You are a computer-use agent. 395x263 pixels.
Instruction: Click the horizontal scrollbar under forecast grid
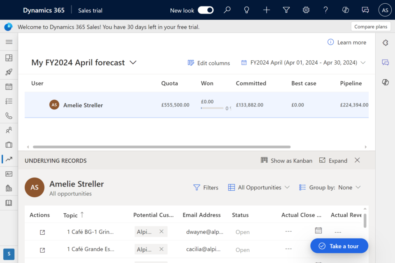click(x=161, y=147)
